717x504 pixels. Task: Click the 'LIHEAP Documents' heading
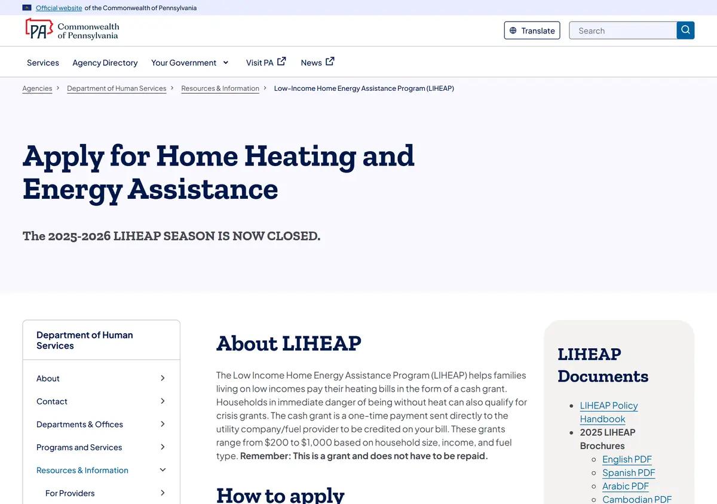pos(603,365)
